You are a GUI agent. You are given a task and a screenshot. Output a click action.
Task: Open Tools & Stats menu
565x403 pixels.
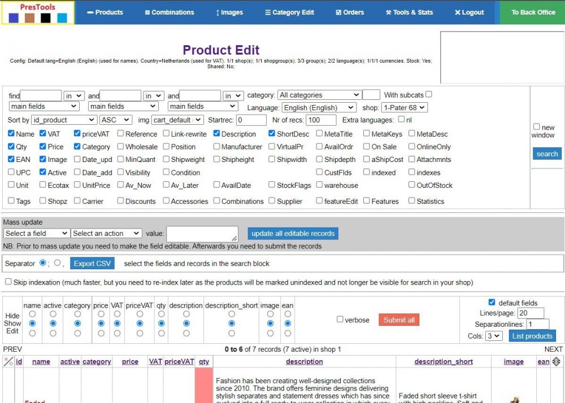(x=409, y=12)
